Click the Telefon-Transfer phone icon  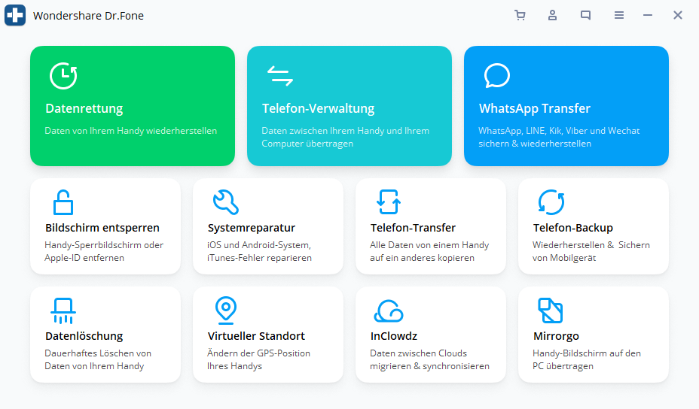[388, 202]
